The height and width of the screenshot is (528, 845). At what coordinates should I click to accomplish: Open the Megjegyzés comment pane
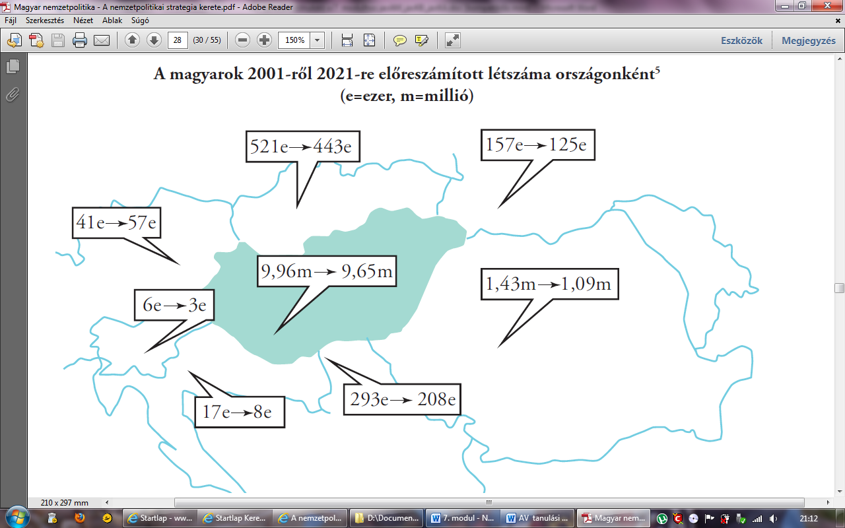tap(809, 41)
